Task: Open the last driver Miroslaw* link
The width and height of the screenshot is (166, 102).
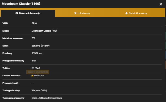Action: pyautogui.click(x=39, y=76)
